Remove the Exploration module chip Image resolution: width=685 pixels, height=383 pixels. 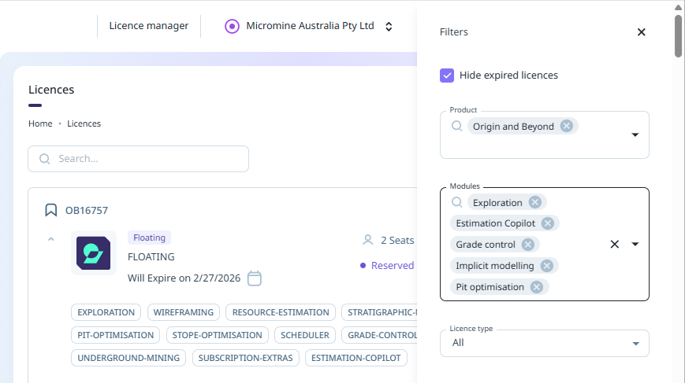pyautogui.click(x=535, y=202)
